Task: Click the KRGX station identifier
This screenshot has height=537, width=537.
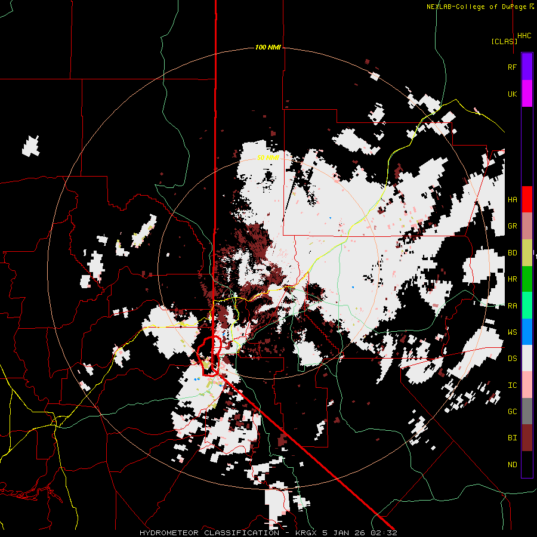Action: [306, 533]
